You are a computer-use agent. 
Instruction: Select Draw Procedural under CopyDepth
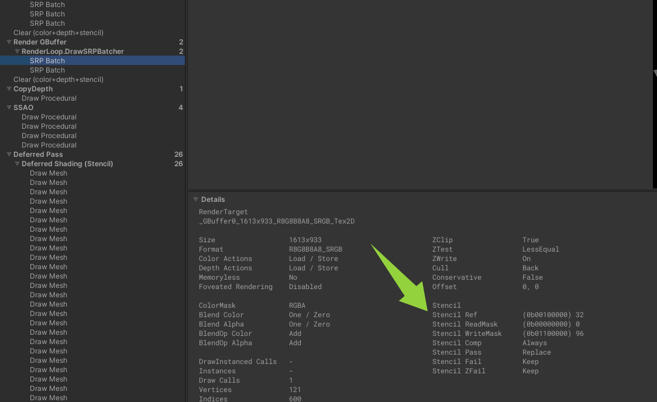(x=49, y=98)
